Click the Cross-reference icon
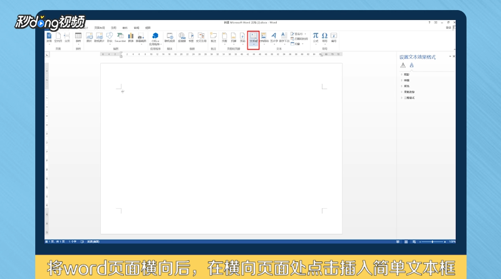 click(201, 38)
